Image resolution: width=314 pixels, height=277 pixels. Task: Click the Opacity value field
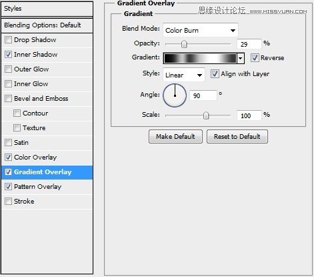pos(249,44)
